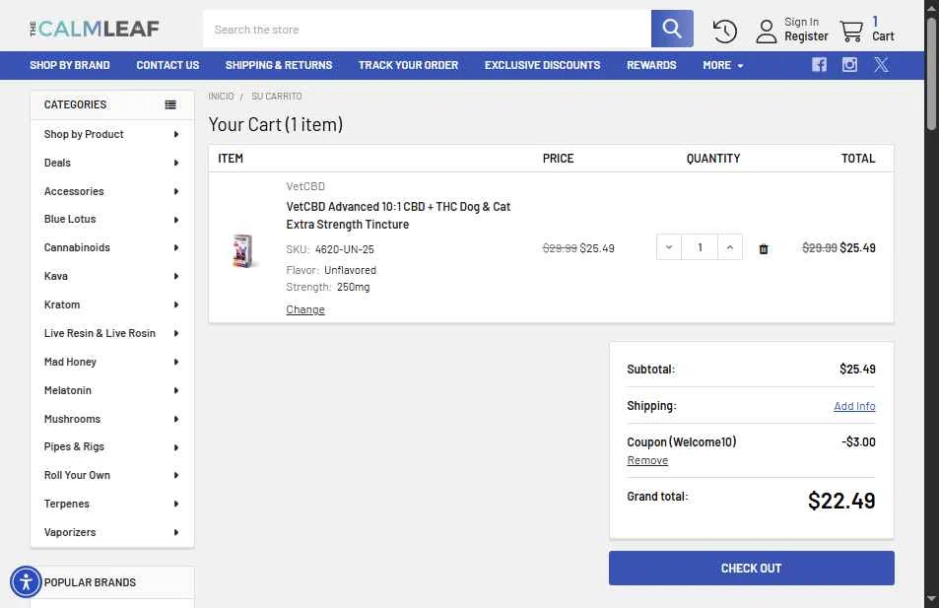Image resolution: width=939 pixels, height=608 pixels.
Task: Go to Shipping & Returns
Action: [x=279, y=65]
